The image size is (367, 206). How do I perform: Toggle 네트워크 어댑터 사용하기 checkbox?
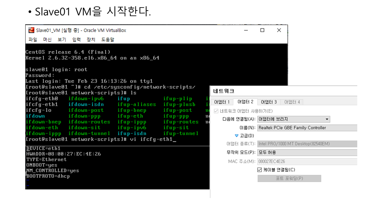pyautogui.click(x=216, y=111)
